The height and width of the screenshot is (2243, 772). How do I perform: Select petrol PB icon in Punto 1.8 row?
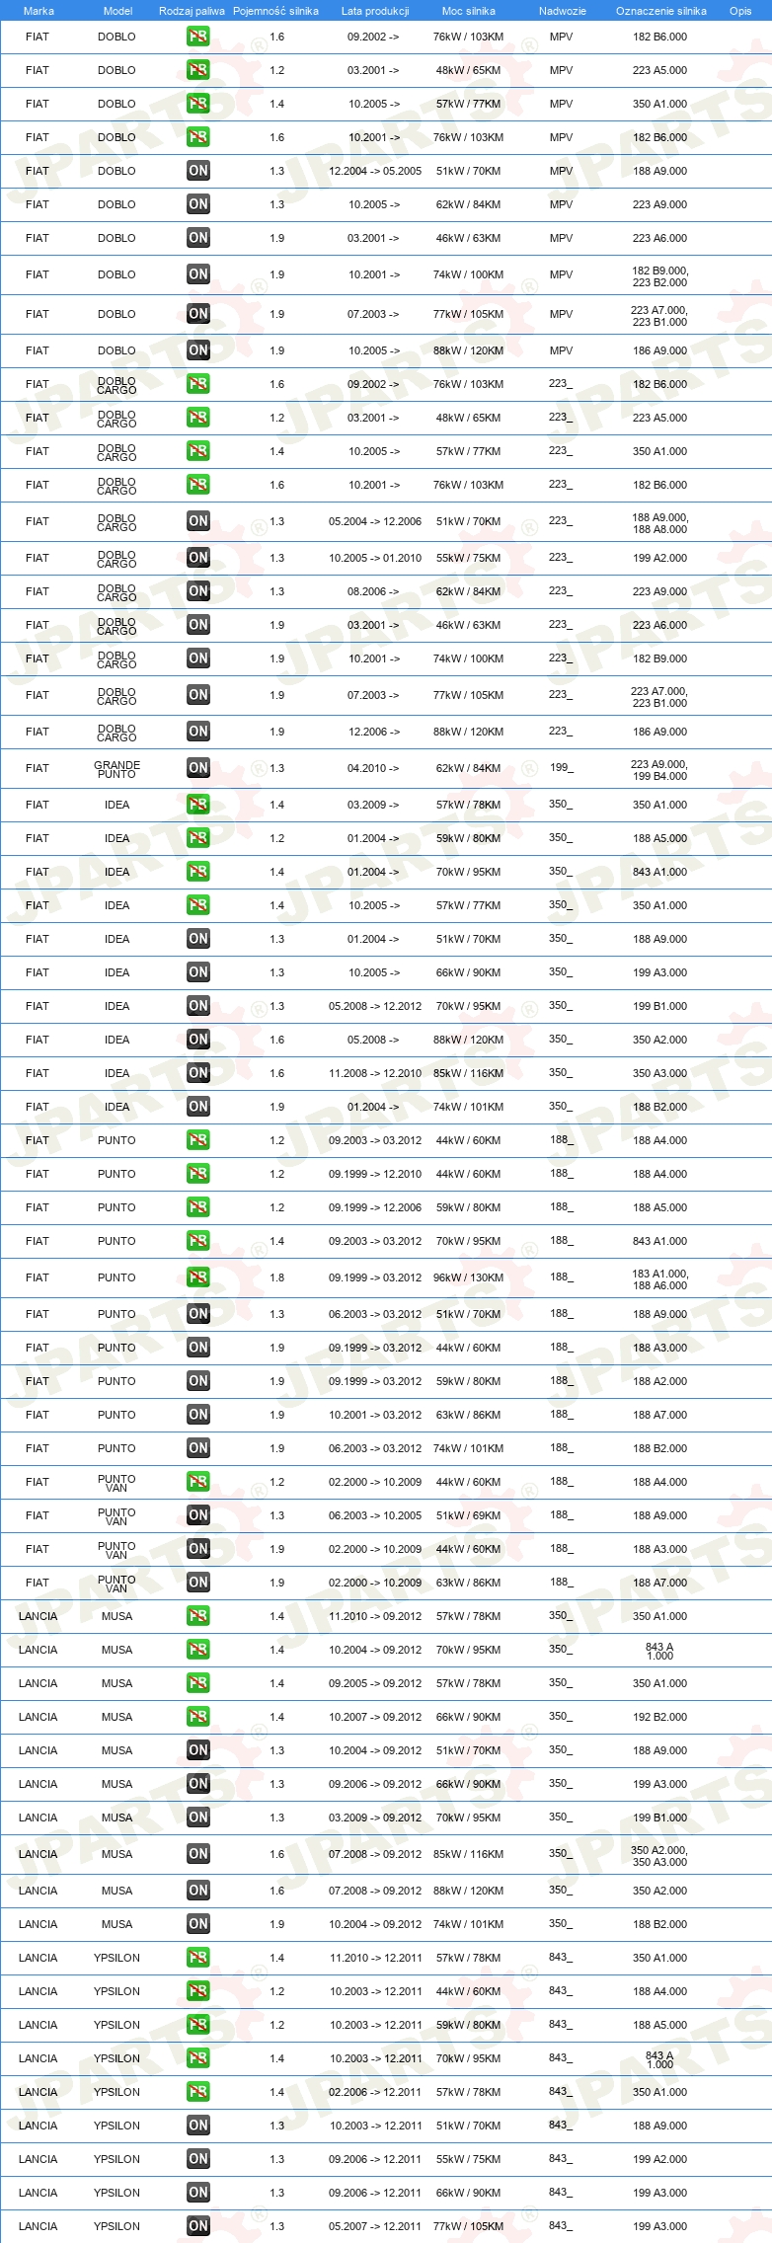(198, 1277)
